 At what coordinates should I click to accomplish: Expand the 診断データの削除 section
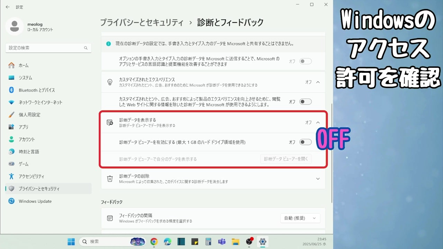tap(318, 179)
